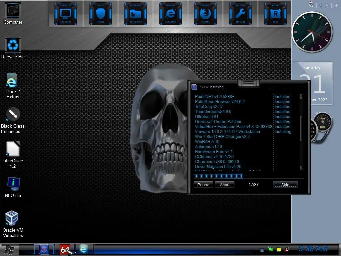Add a gadget with the plus icon
The width and height of the screenshot is (341, 256).
(336, 5)
